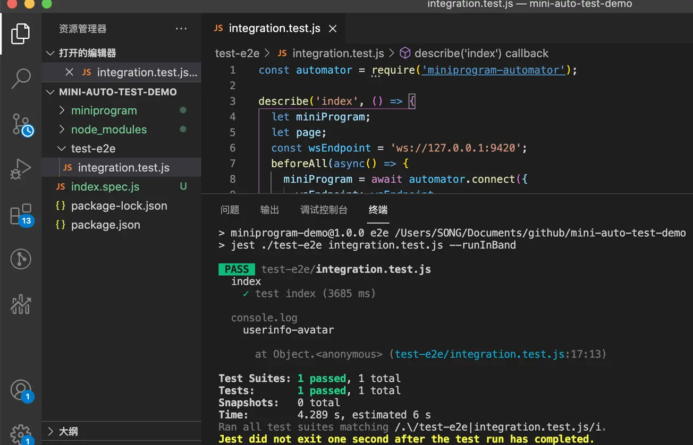Image resolution: width=693 pixels, height=445 pixels.
Task: Click the cube symbol icon in breadcrumb
Action: coord(405,53)
